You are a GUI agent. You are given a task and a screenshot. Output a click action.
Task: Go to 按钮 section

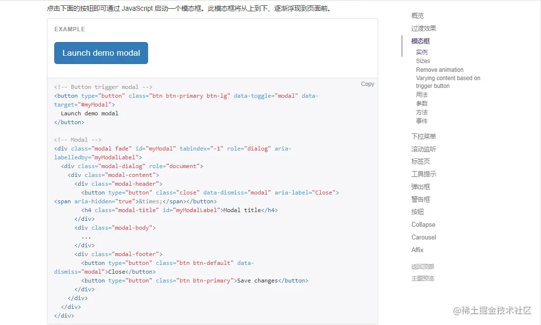[417, 212]
